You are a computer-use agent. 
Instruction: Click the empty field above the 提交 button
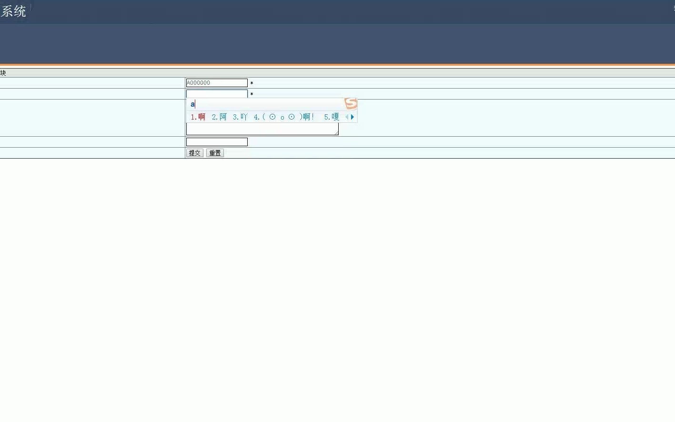217,142
